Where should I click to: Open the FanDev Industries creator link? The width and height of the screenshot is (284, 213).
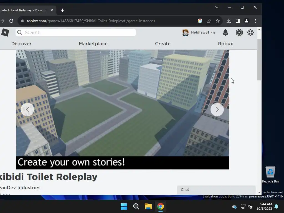click(20, 188)
